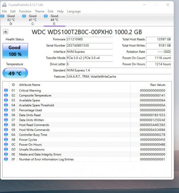Select the Controller Busy Time attribute name

point(33,135)
